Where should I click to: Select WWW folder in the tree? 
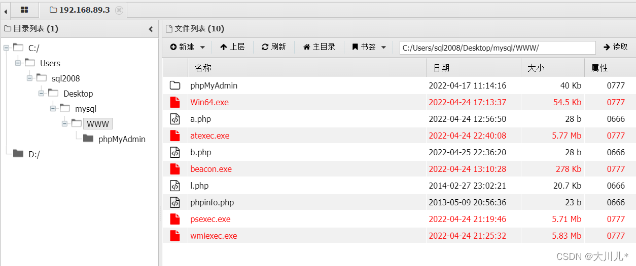tap(98, 124)
